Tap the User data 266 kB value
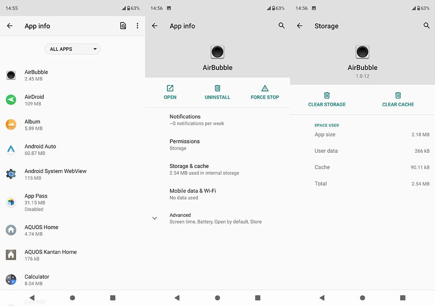Image resolution: width=435 pixels, height=306 pixels. click(422, 151)
